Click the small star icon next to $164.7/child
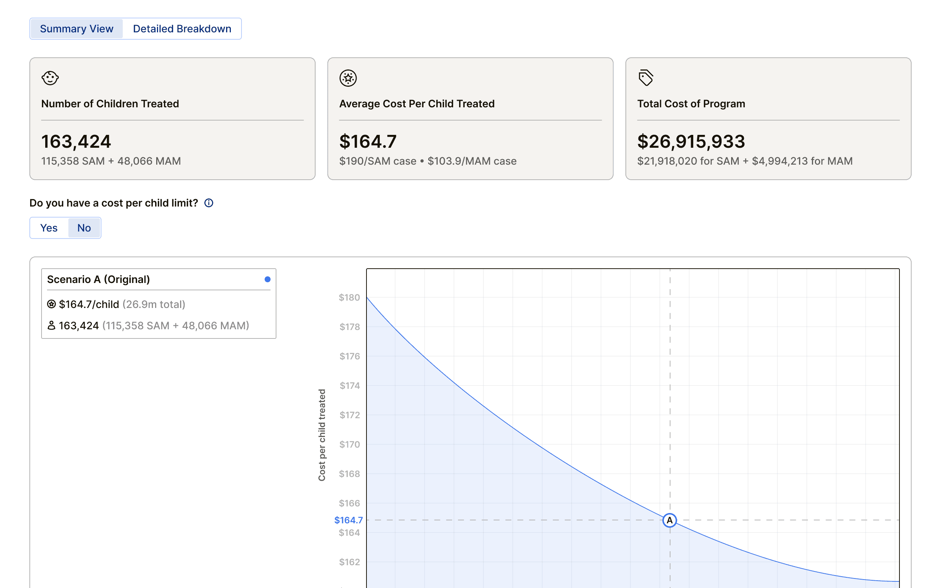Image resolution: width=941 pixels, height=588 pixels. (51, 304)
